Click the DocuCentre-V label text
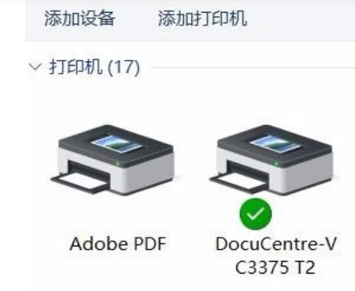 coord(276,243)
